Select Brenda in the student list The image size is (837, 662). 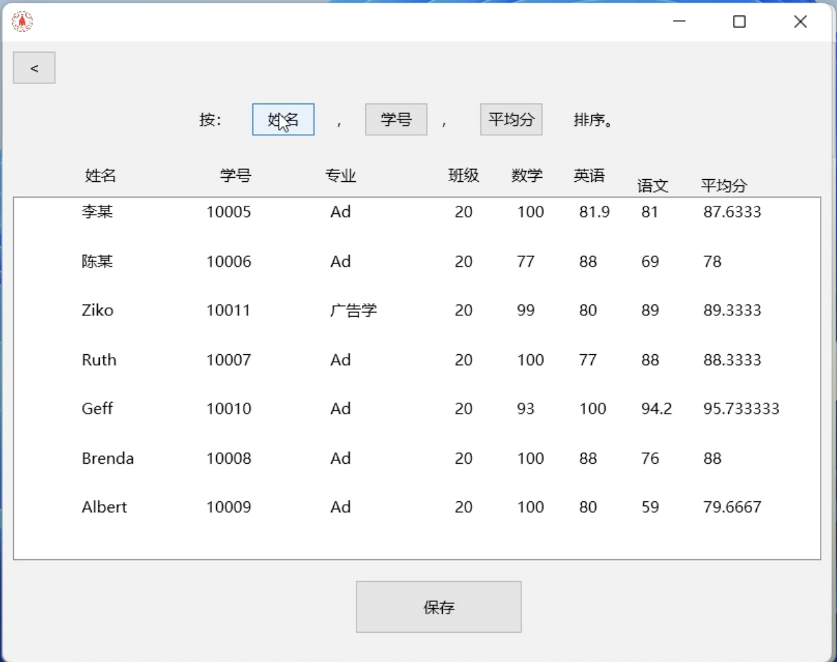107,458
